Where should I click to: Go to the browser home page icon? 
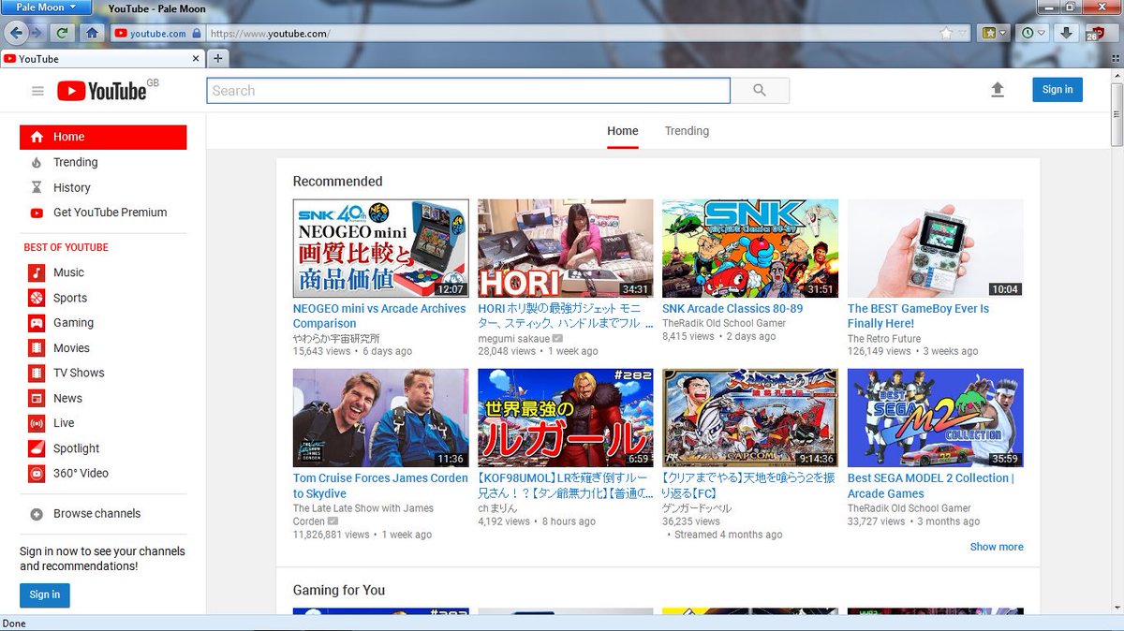point(92,33)
